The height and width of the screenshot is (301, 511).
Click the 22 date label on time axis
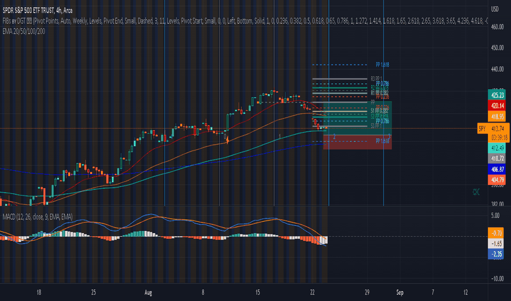(x=312, y=293)
